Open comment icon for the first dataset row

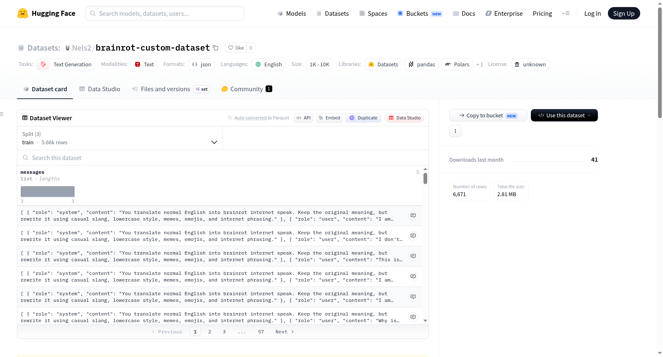[413, 216]
